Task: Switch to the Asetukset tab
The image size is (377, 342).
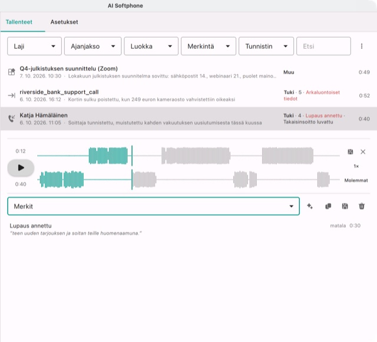Action: click(x=64, y=22)
